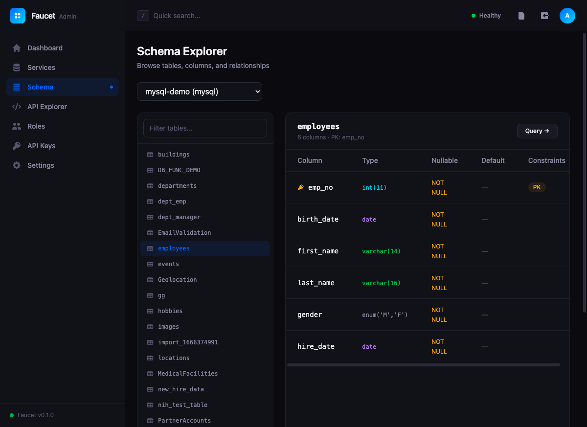Open the user avatar A
587x427 pixels.
567,16
